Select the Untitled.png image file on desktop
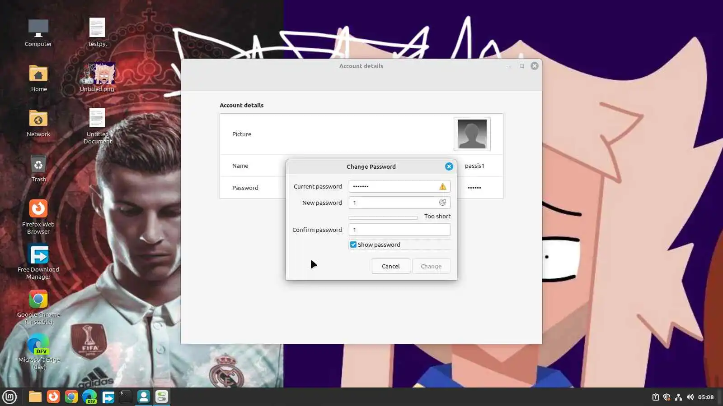 tap(97, 77)
